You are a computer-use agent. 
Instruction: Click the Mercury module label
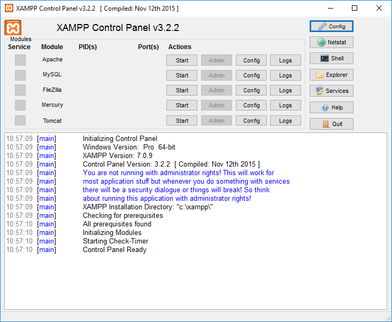click(x=52, y=105)
